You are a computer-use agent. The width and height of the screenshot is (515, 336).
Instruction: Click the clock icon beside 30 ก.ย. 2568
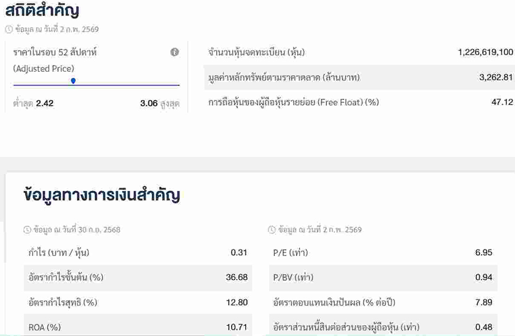click(x=27, y=230)
